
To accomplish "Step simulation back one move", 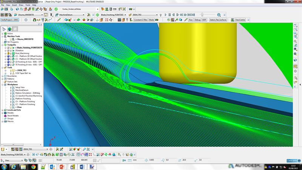I will [x=174, y=15].
